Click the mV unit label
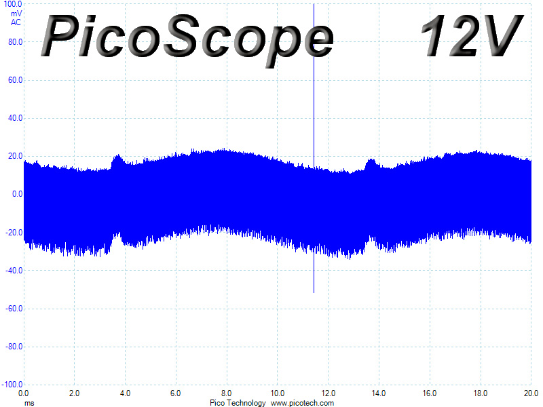Image resolution: width=543 pixels, height=407 pixels. (16, 14)
